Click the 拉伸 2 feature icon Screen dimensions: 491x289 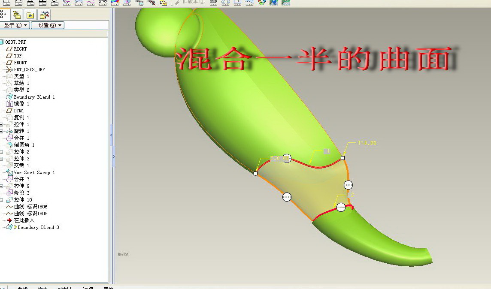[x=9, y=152]
